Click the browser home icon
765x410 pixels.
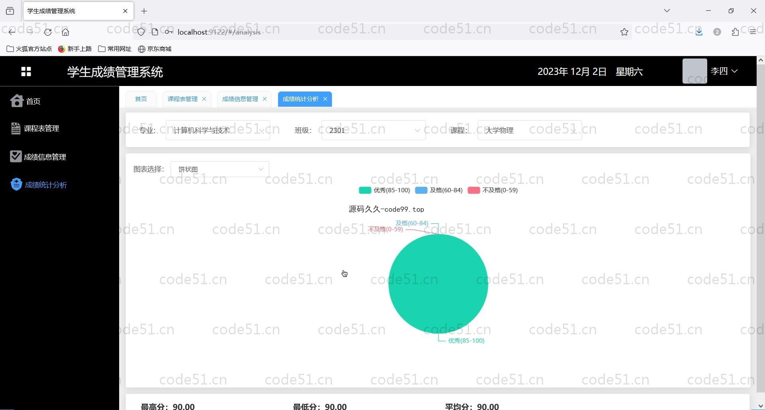[66, 32]
